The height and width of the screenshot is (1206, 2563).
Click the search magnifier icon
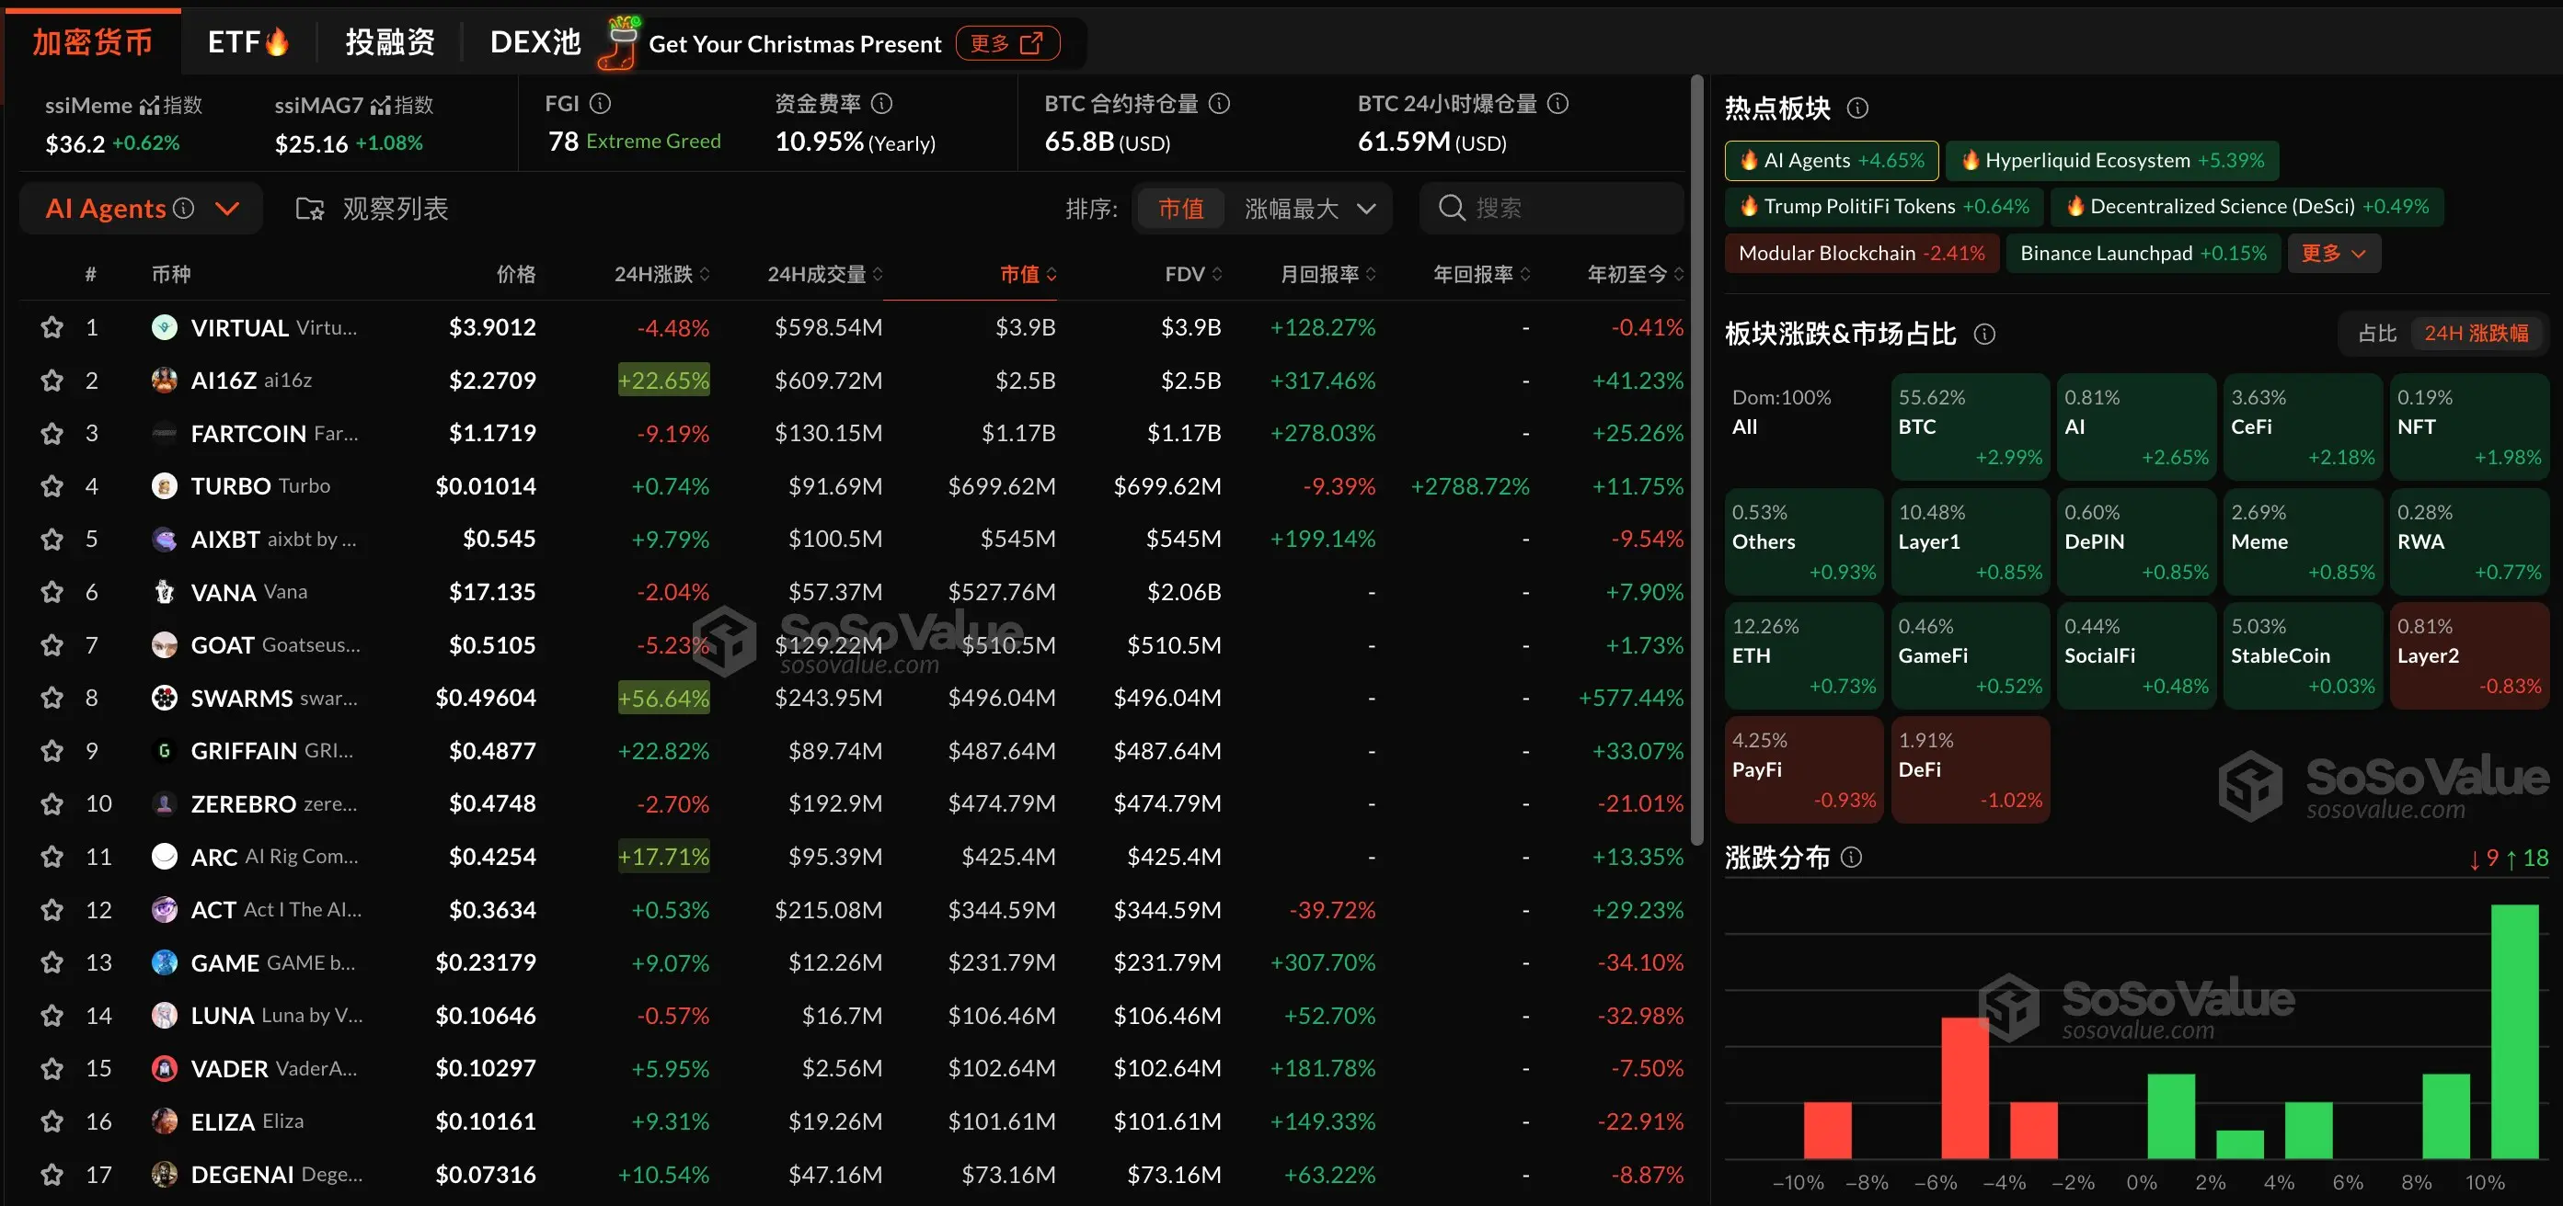pos(1452,208)
